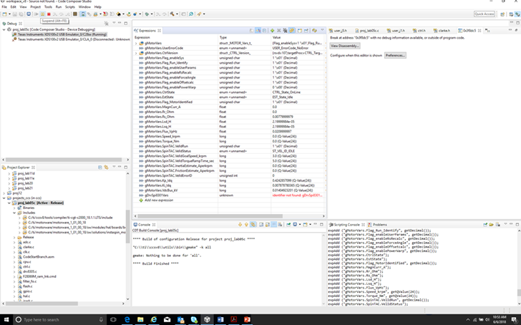Click the New project icon in toolbar
Image resolution: width=521 pixels, height=325 pixels.
[x=4, y=14]
